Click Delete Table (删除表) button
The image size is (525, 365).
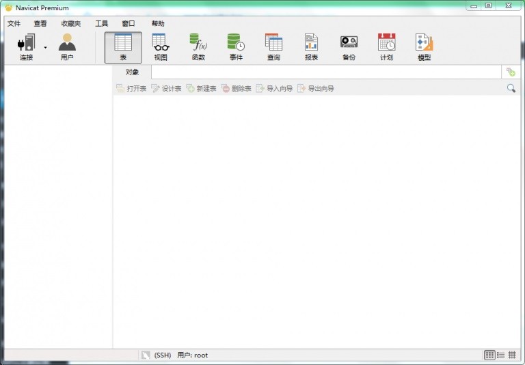(x=236, y=88)
